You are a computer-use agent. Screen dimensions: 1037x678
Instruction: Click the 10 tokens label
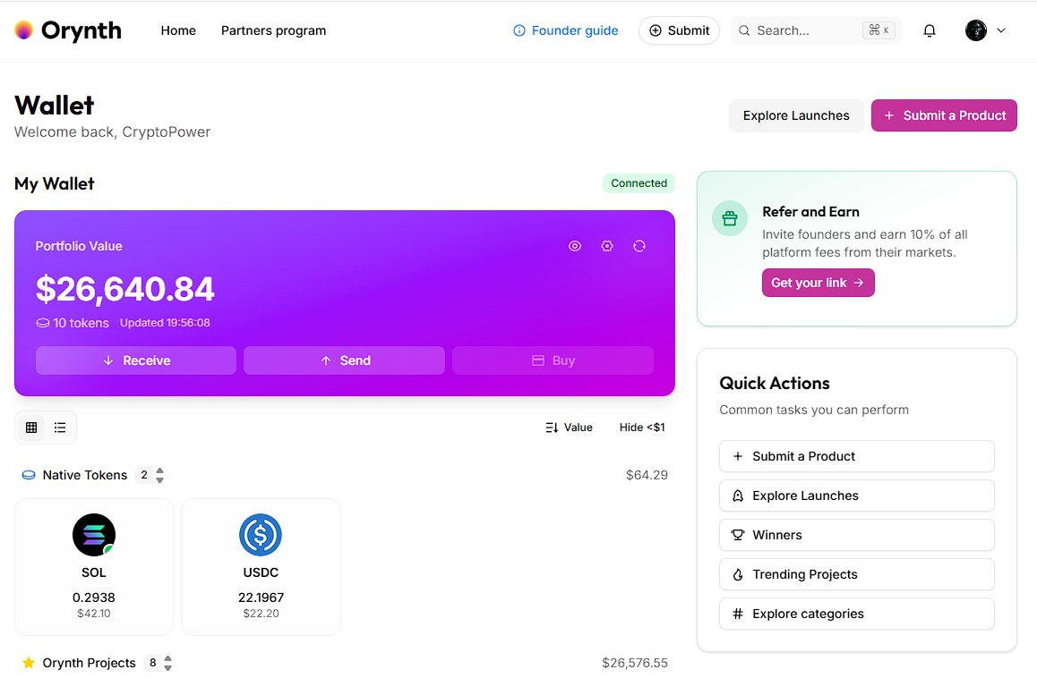[73, 323]
